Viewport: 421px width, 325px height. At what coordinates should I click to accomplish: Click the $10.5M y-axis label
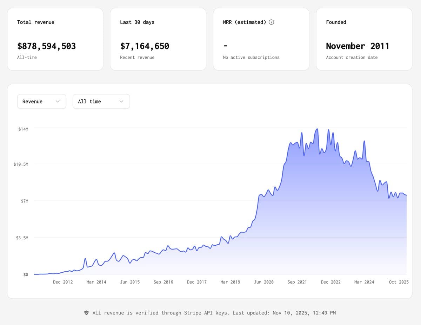21,164
